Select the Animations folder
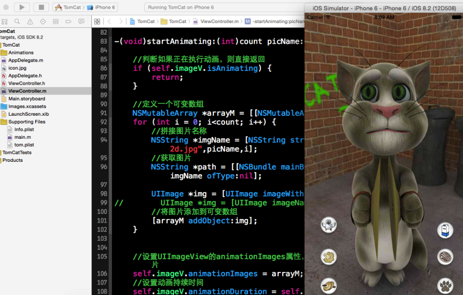Screen dimensions: 463x295 (18, 53)
